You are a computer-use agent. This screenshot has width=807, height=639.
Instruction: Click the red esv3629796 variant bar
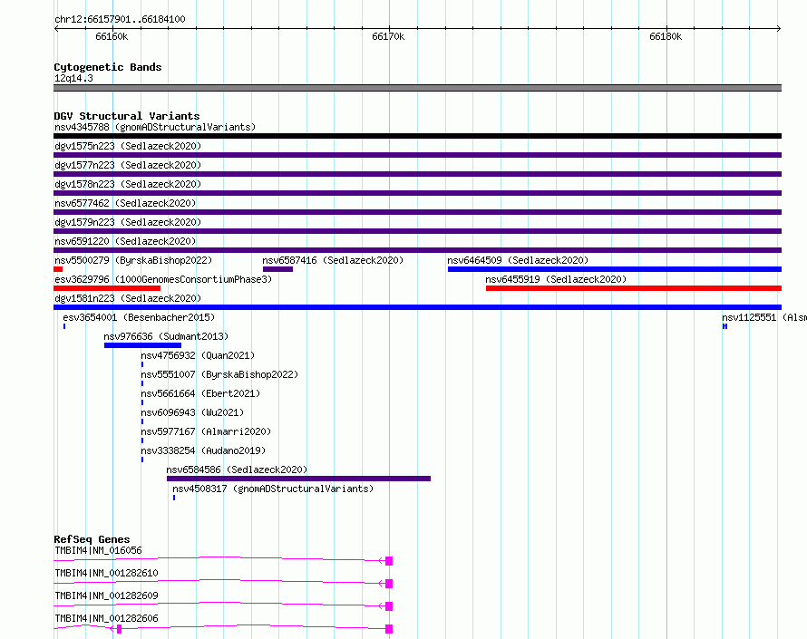[107, 288]
